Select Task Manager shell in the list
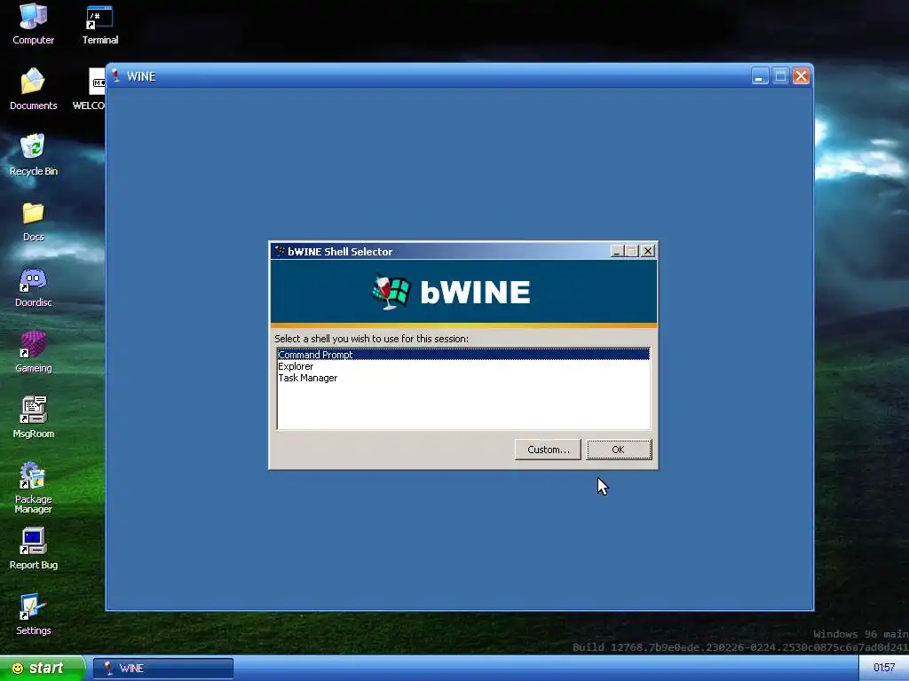 coord(463,378)
